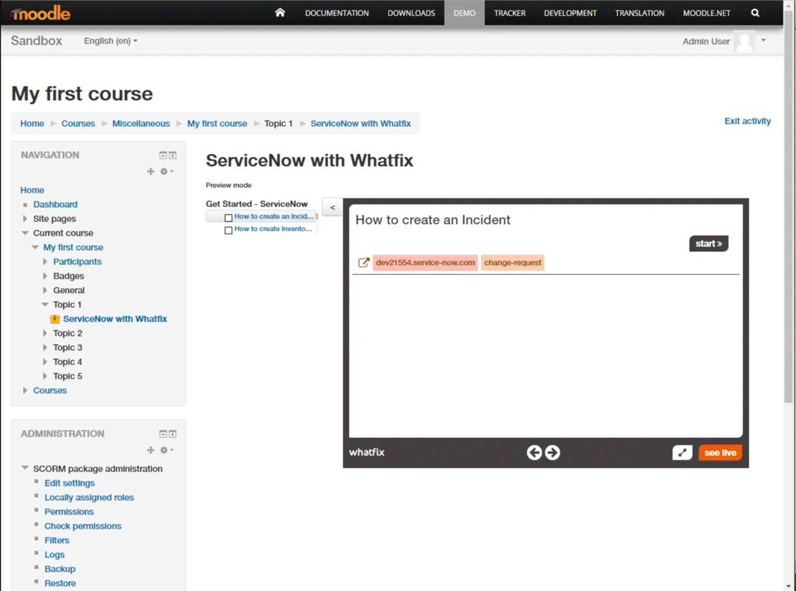The image size is (796, 591).
Task: Open the Tracker menu item
Action: coord(510,13)
